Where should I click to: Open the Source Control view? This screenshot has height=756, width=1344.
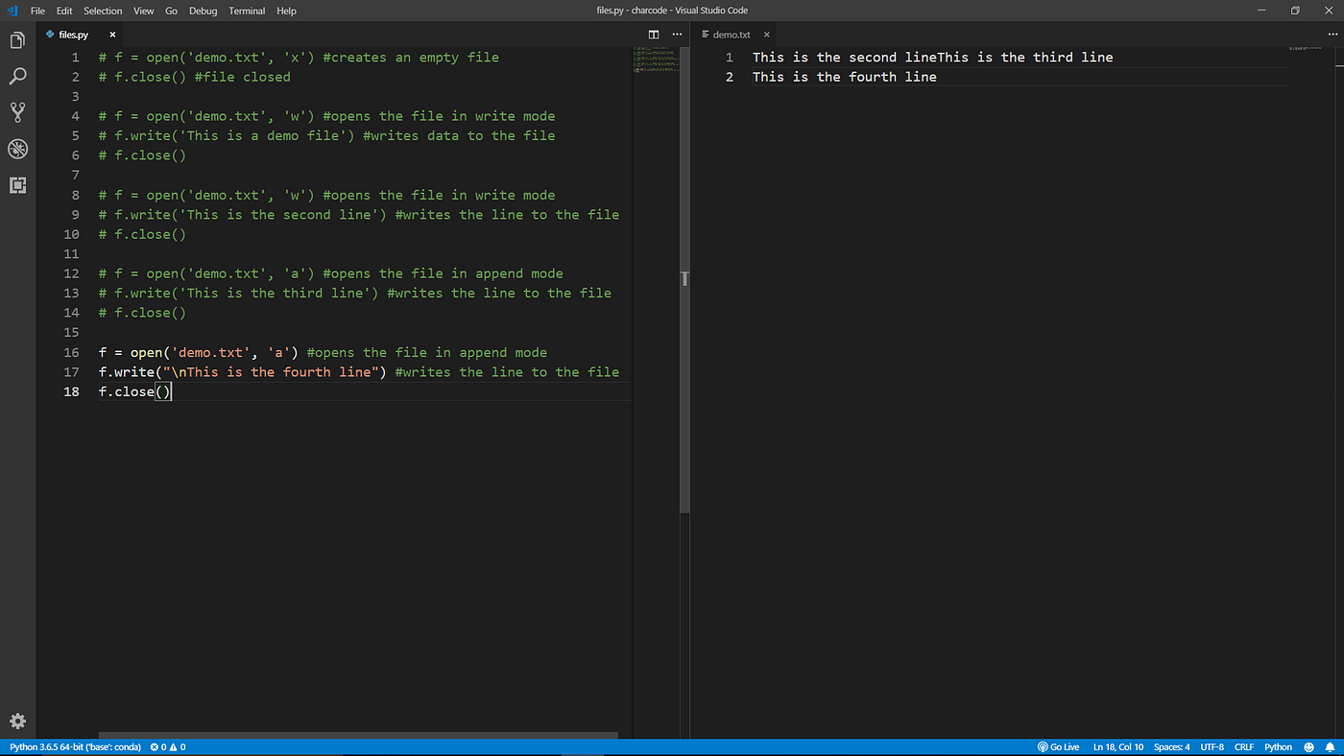click(x=16, y=111)
